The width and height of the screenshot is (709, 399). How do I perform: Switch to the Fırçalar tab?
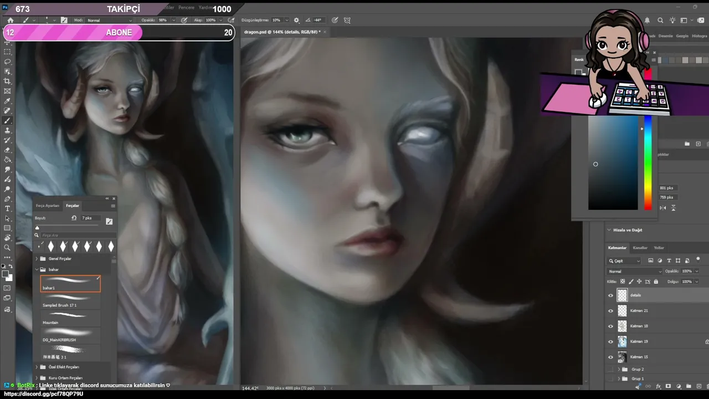73,206
